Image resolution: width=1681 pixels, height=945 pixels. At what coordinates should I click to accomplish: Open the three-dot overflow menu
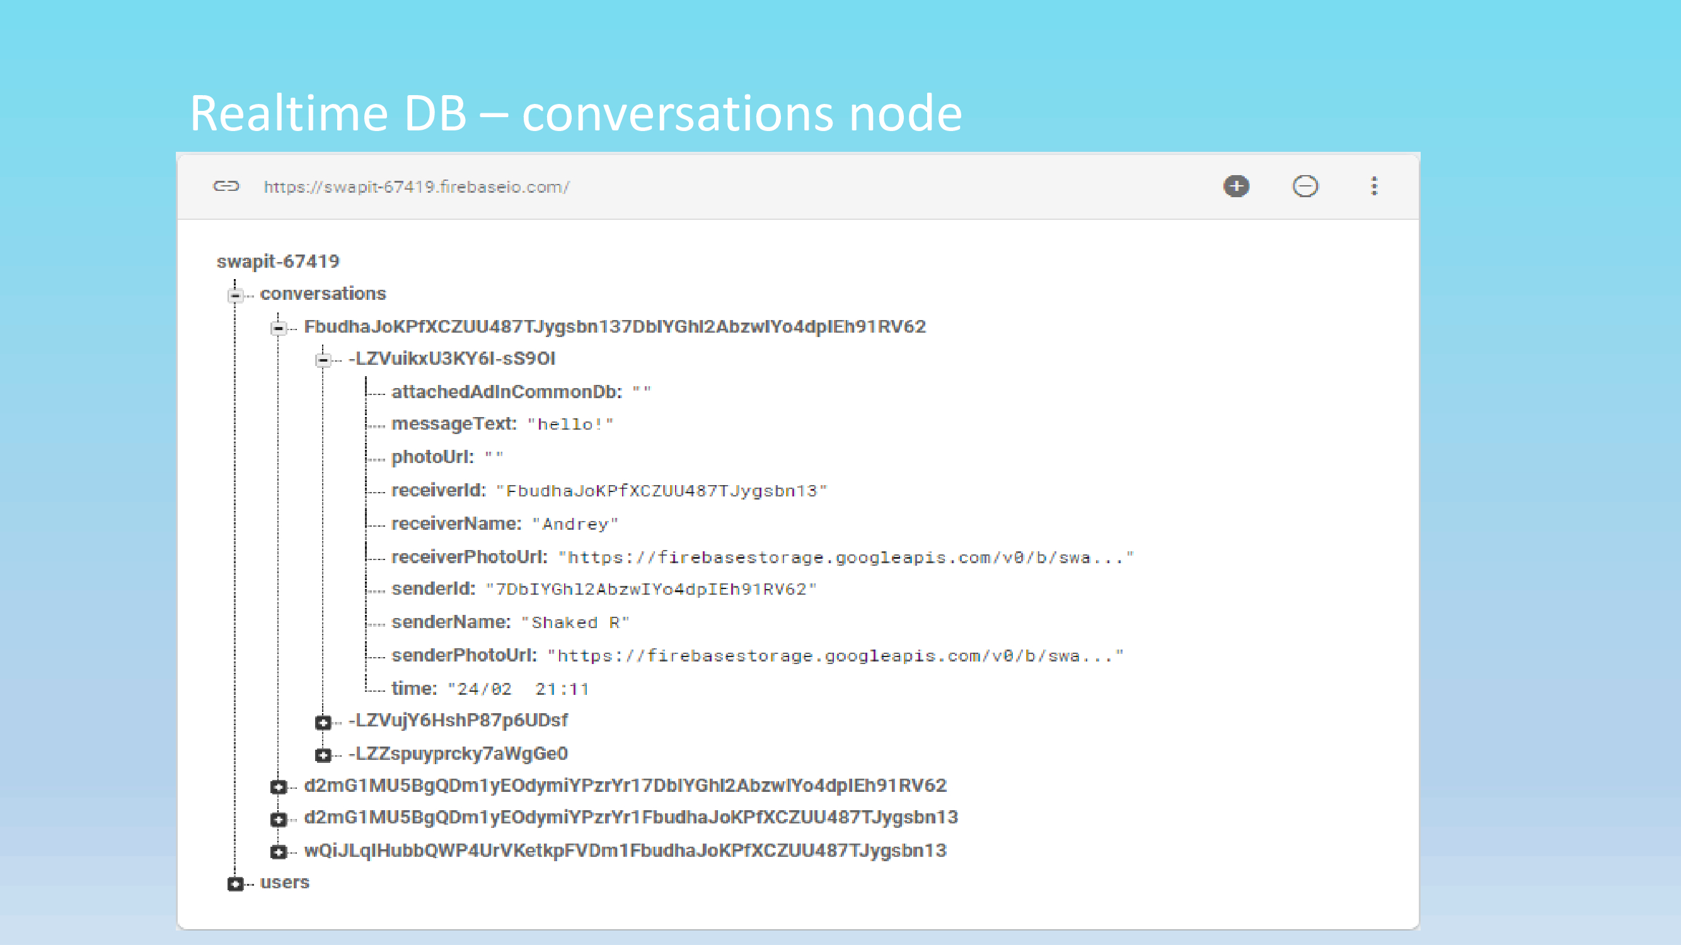pyautogui.click(x=1374, y=186)
